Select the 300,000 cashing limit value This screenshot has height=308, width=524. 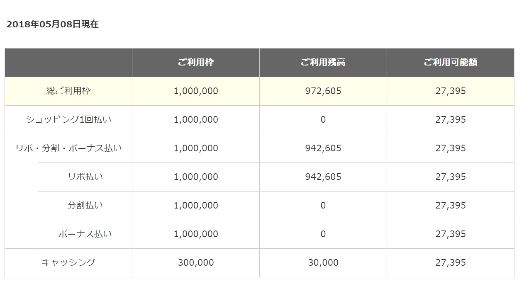pos(196,263)
